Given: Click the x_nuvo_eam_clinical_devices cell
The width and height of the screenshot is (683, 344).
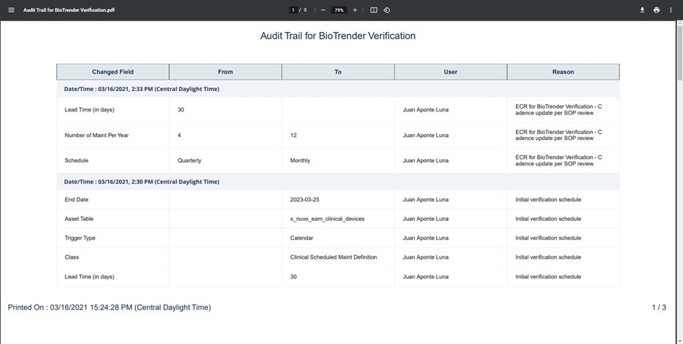Looking at the screenshot, I should coord(327,219).
